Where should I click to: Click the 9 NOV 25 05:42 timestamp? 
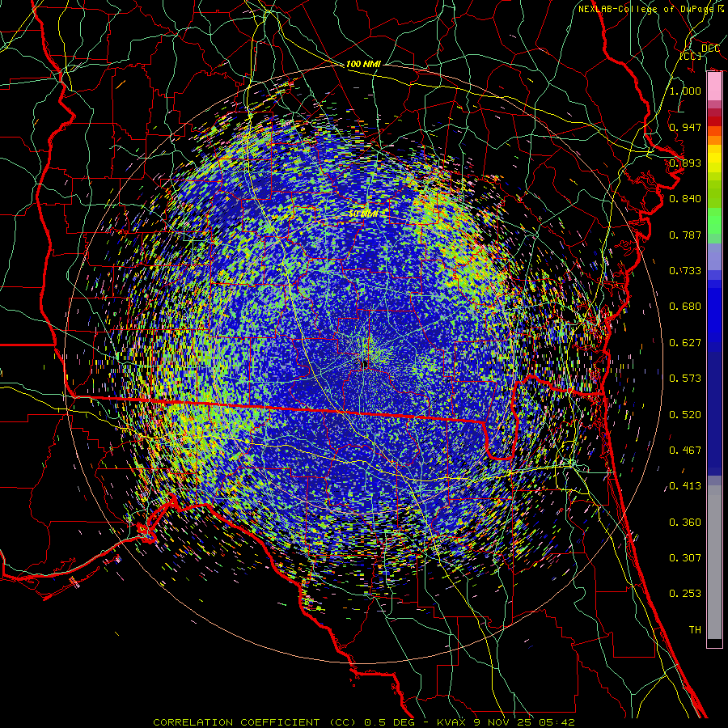pos(524,722)
